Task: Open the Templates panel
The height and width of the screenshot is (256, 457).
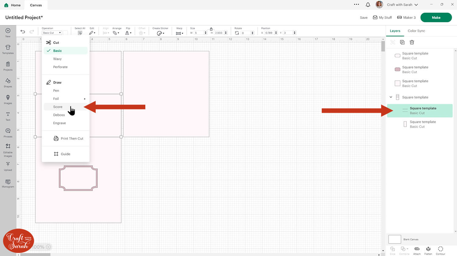Action: 8,49
